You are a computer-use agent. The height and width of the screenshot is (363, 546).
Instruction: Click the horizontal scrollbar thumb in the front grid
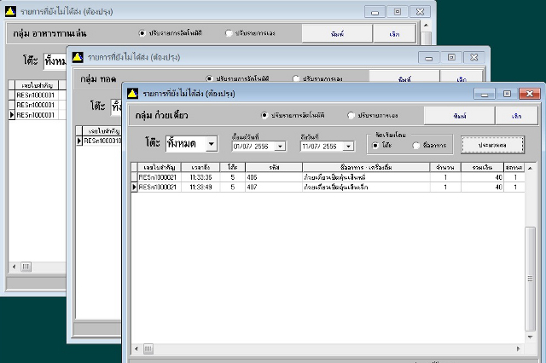148,349
